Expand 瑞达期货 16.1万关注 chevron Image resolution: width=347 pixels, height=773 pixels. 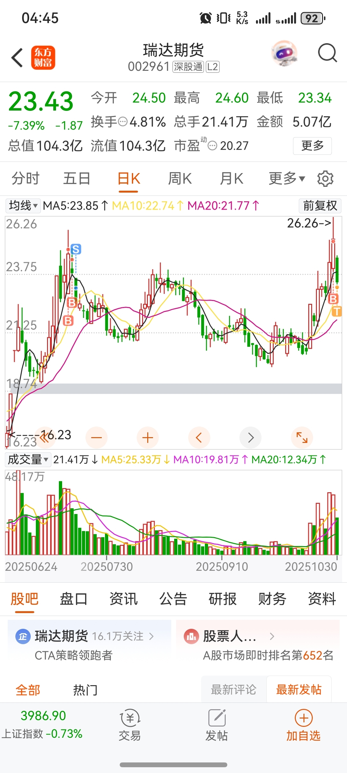pyautogui.click(x=151, y=636)
